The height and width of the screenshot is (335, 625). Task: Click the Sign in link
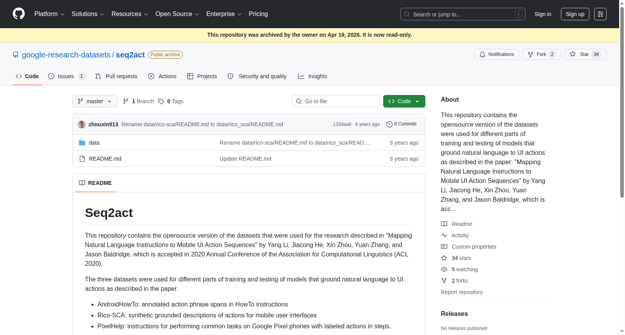click(x=543, y=14)
